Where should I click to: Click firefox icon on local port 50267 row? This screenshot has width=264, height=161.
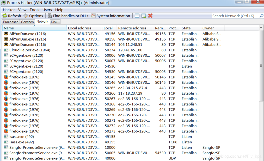point(6,99)
